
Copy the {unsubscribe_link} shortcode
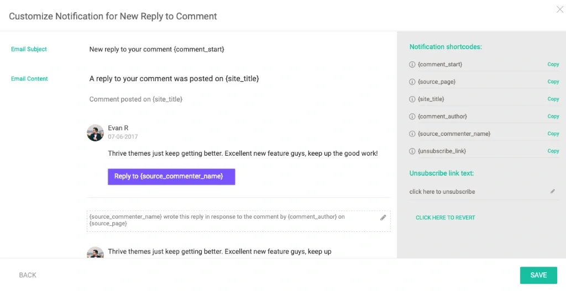(x=553, y=151)
